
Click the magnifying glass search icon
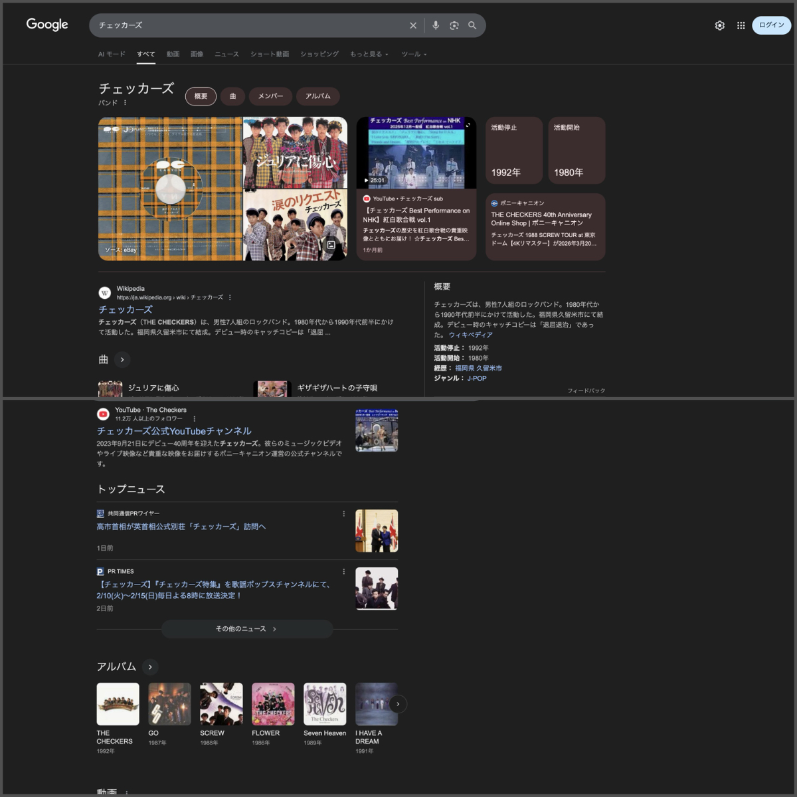coord(472,25)
